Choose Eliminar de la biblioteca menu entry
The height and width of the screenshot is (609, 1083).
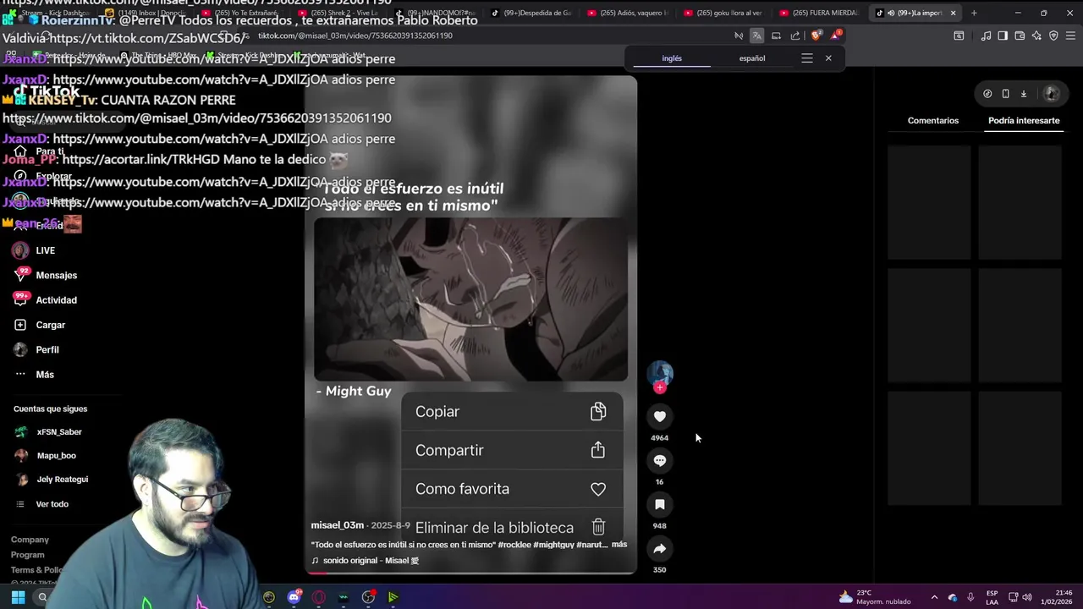click(511, 528)
